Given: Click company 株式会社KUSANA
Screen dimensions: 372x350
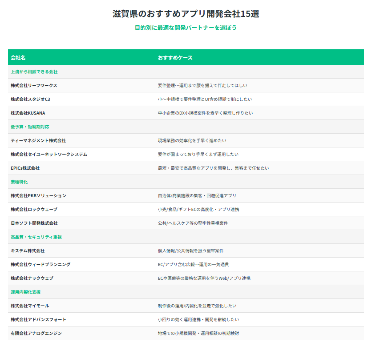Looking at the screenshot, I should coord(28,113).
